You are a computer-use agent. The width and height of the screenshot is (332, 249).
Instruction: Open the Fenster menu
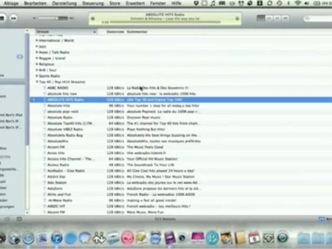tap(158, 3)
